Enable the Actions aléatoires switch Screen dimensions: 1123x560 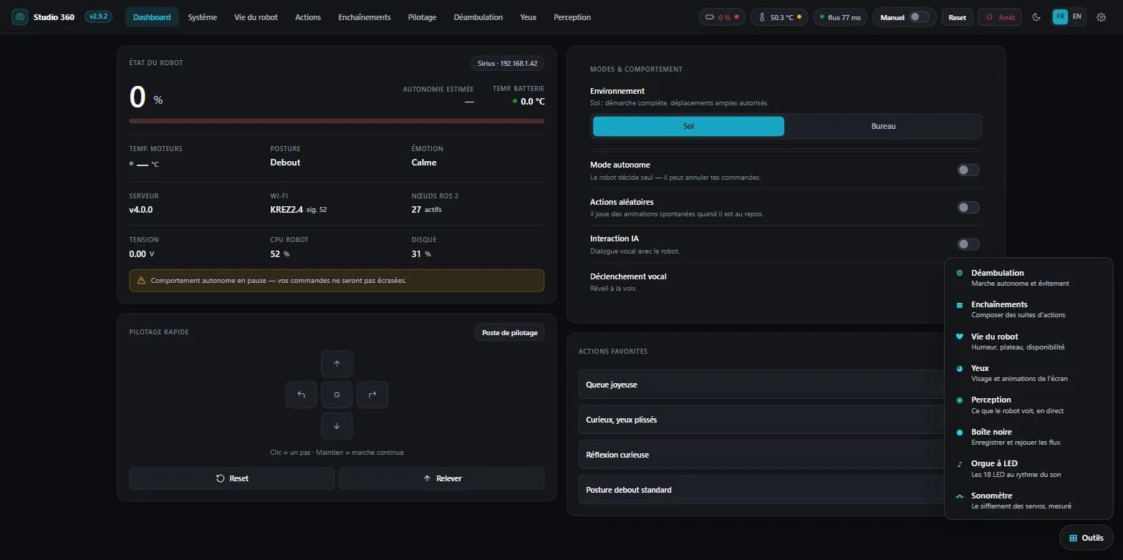point(968,208)
